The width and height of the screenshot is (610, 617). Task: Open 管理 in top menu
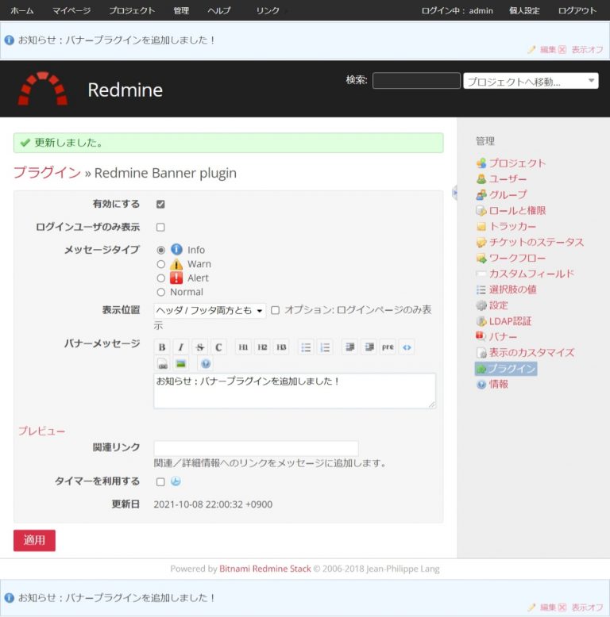point(181,10)
